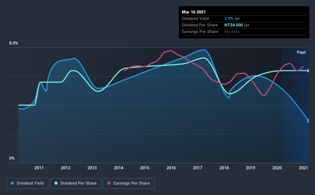Click the teal Dividend Per Share legend dot
The width and height of the screenshot is (315, 195).
coord(56,183)
